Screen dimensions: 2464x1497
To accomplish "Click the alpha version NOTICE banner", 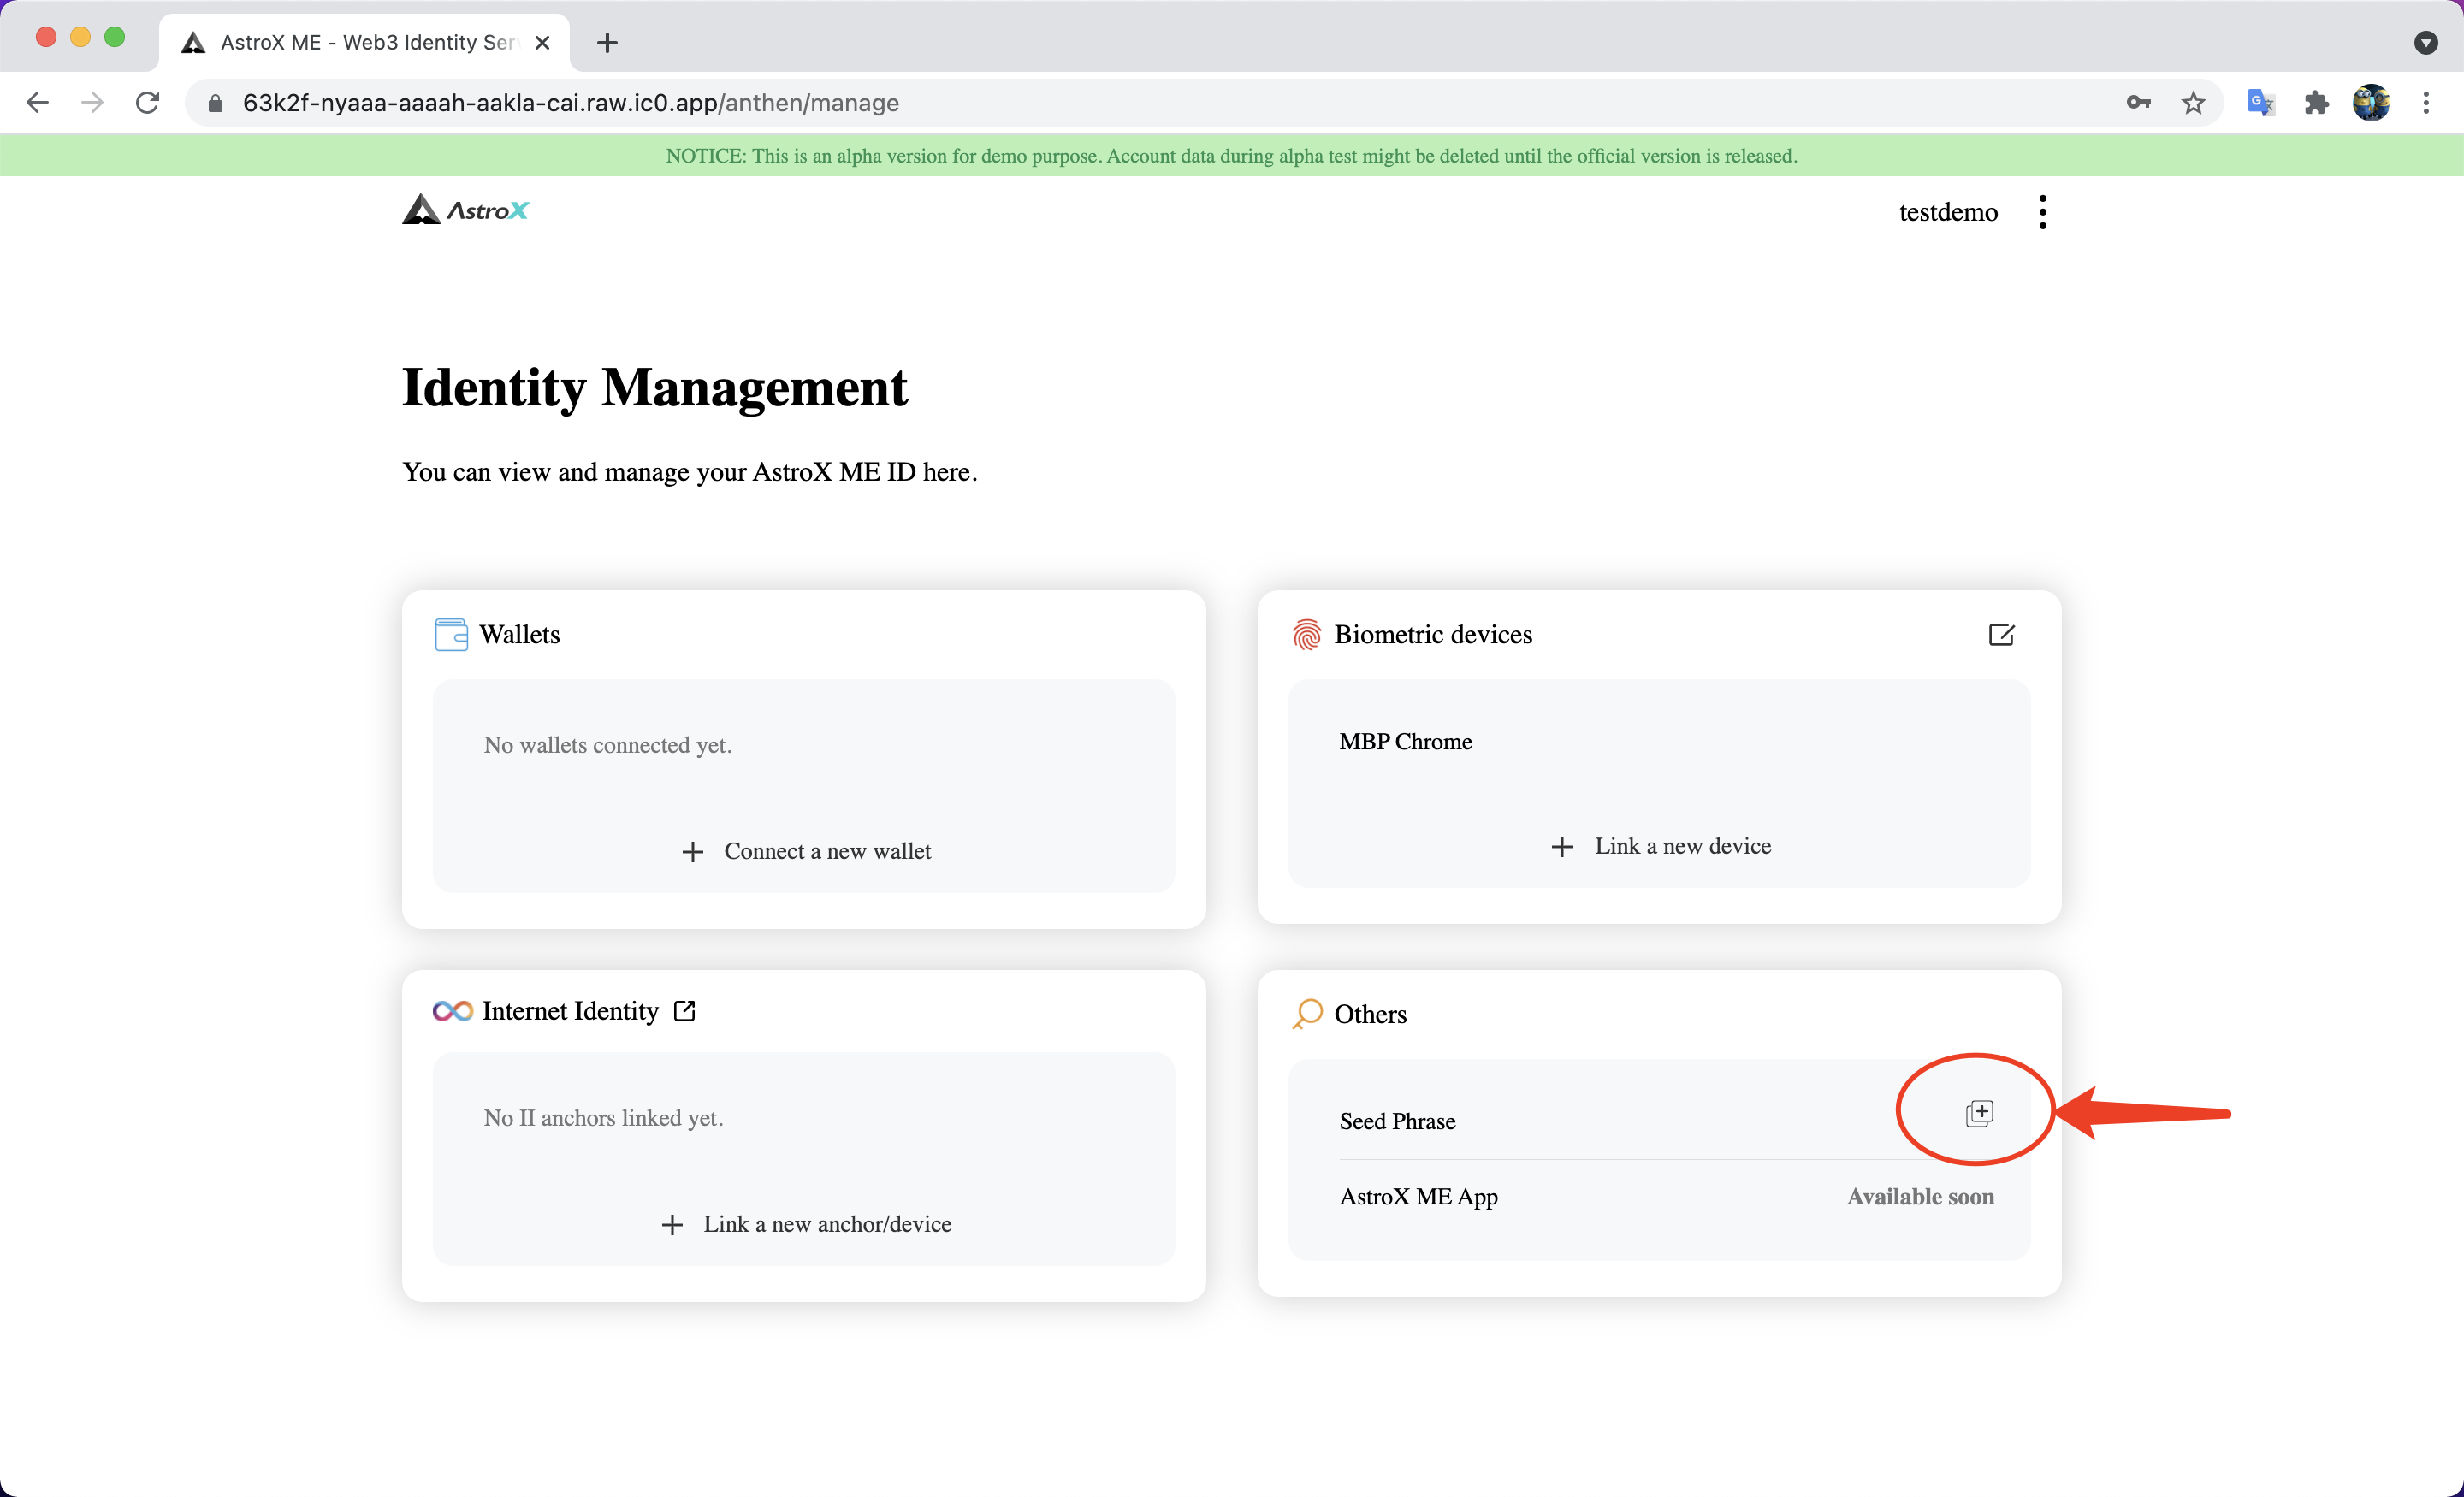I will [1232, 155].
